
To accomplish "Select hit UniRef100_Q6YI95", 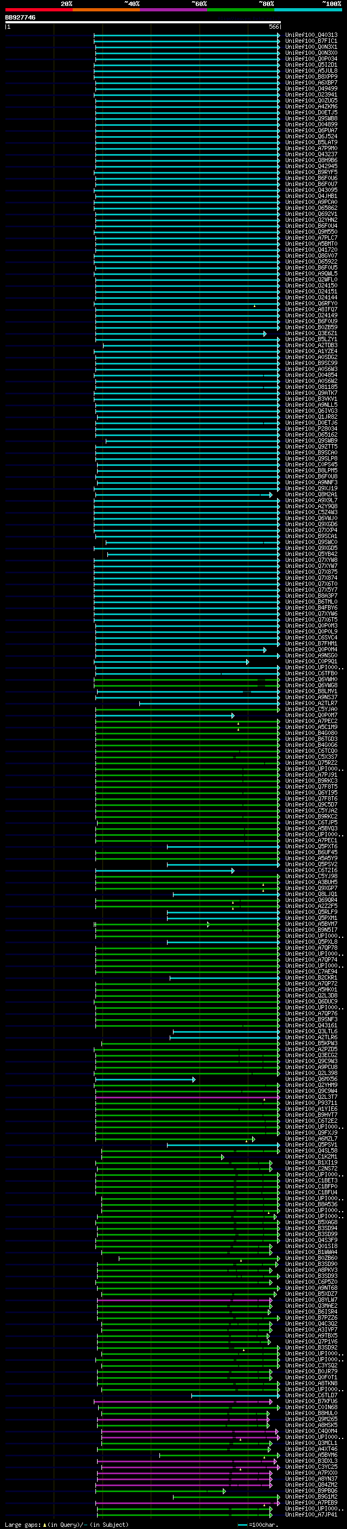I will [311, 793].
